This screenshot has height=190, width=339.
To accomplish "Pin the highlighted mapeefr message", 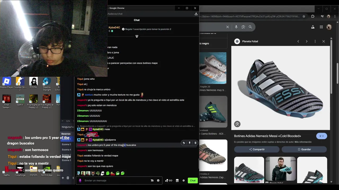I will 190,143.
